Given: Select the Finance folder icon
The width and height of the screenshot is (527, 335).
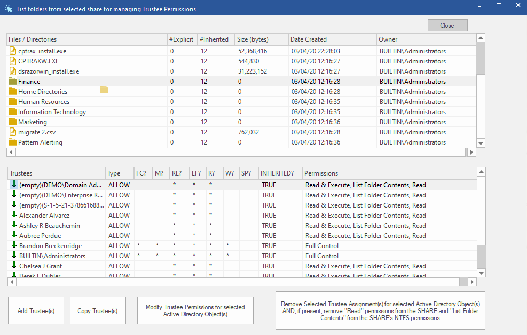Looking at the screenshot, I should coord(11,81).
